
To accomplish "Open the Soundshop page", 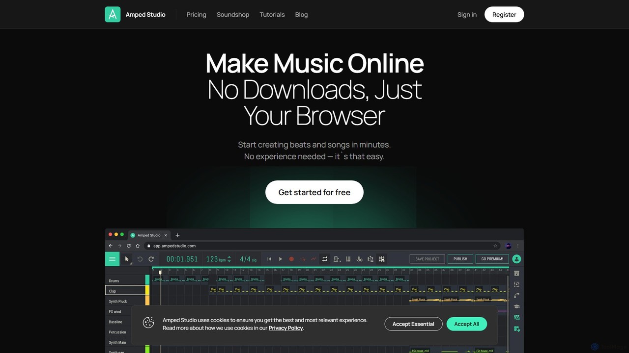I will point(233,15).
